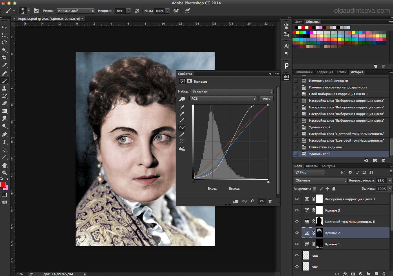Open the Набор preset dropdown

tap(232, 91)
